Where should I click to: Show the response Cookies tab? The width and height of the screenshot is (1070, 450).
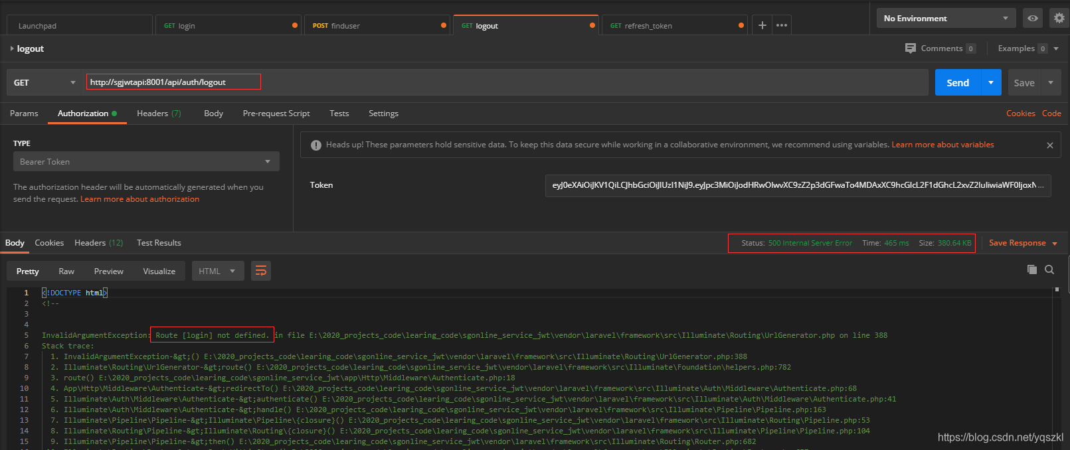click(49, 243)
